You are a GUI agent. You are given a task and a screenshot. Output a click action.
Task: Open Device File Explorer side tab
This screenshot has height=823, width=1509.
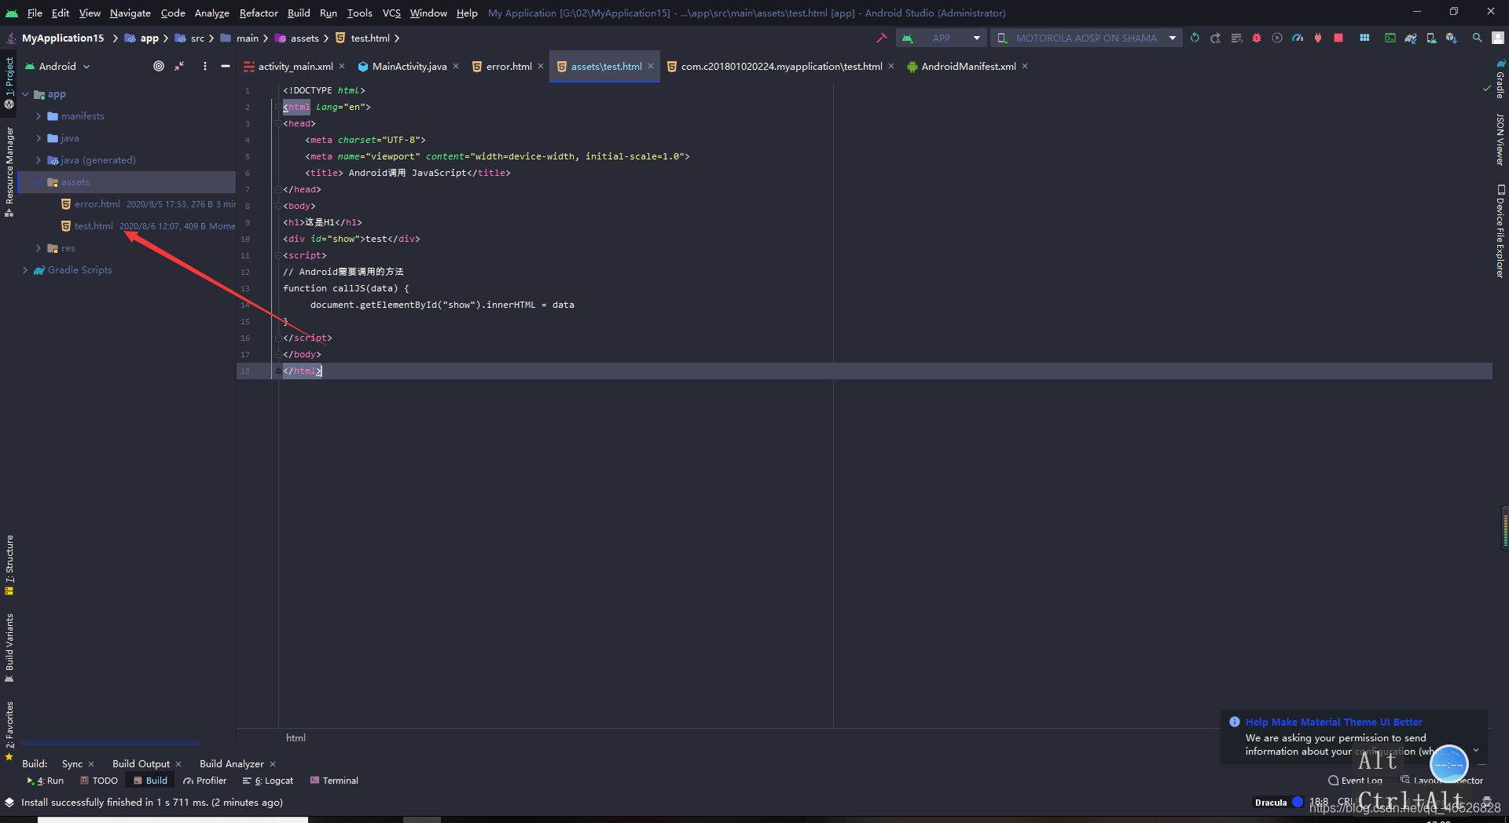pos(1500,232)
